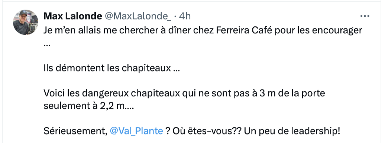This screenshot has height=143, width=385.
Task: Open the three-dot More options menu
Action: click(365, 16)
